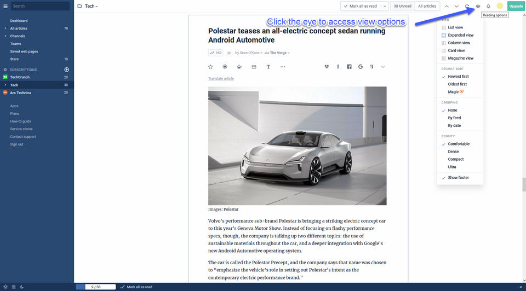This screenshot has width=526, height=291.
Task: Set density to Dense
Action: 453,152
